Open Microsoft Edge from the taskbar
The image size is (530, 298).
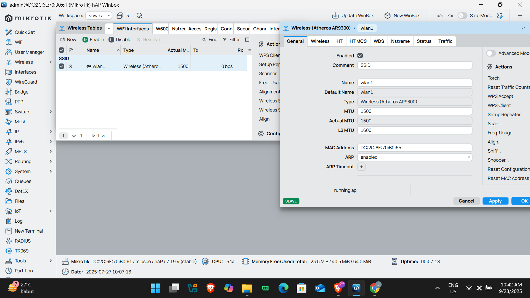[283, 288]
